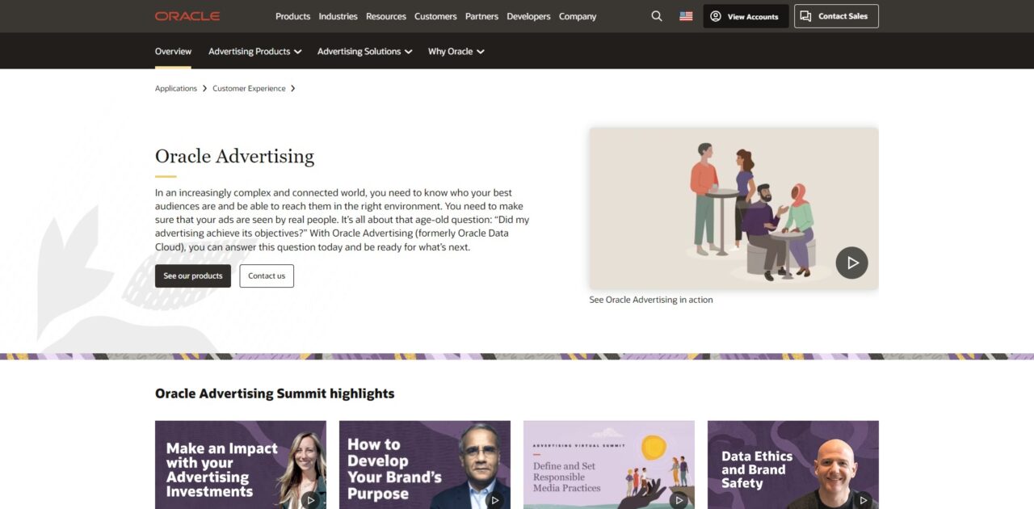Play the Data Ethics and Brand Safety video
The width and height of the screenshot is (1034, 509).
point(863,500)
